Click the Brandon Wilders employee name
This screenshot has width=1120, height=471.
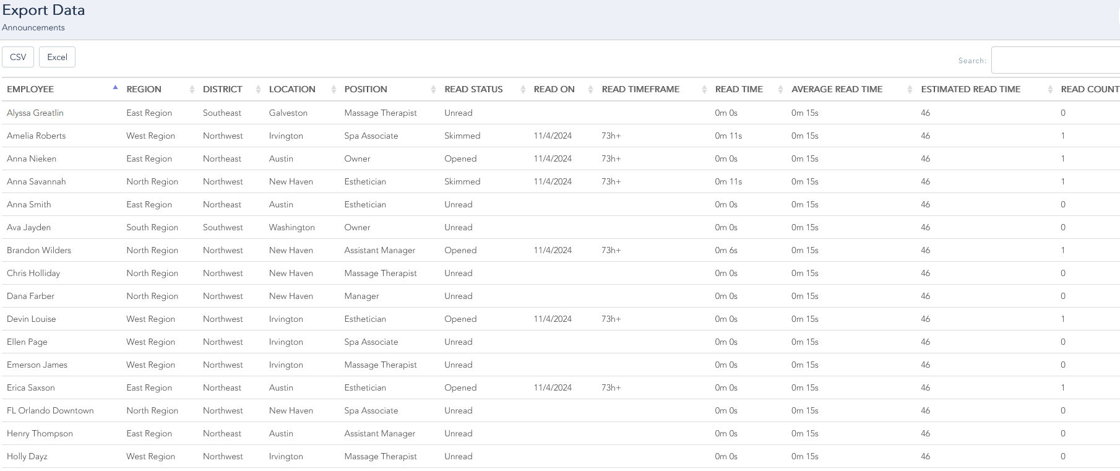(39, 250)
